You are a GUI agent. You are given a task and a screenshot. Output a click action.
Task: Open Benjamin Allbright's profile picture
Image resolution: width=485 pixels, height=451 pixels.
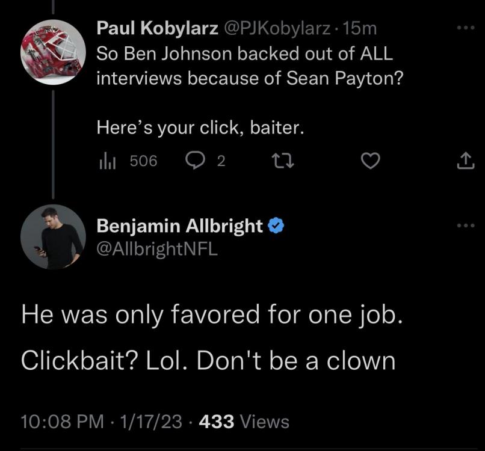tap(53, 236)
